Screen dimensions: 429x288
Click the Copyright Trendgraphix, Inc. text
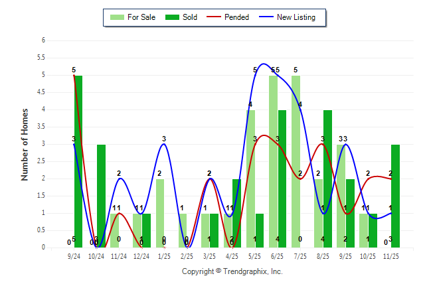click(232, 271)
